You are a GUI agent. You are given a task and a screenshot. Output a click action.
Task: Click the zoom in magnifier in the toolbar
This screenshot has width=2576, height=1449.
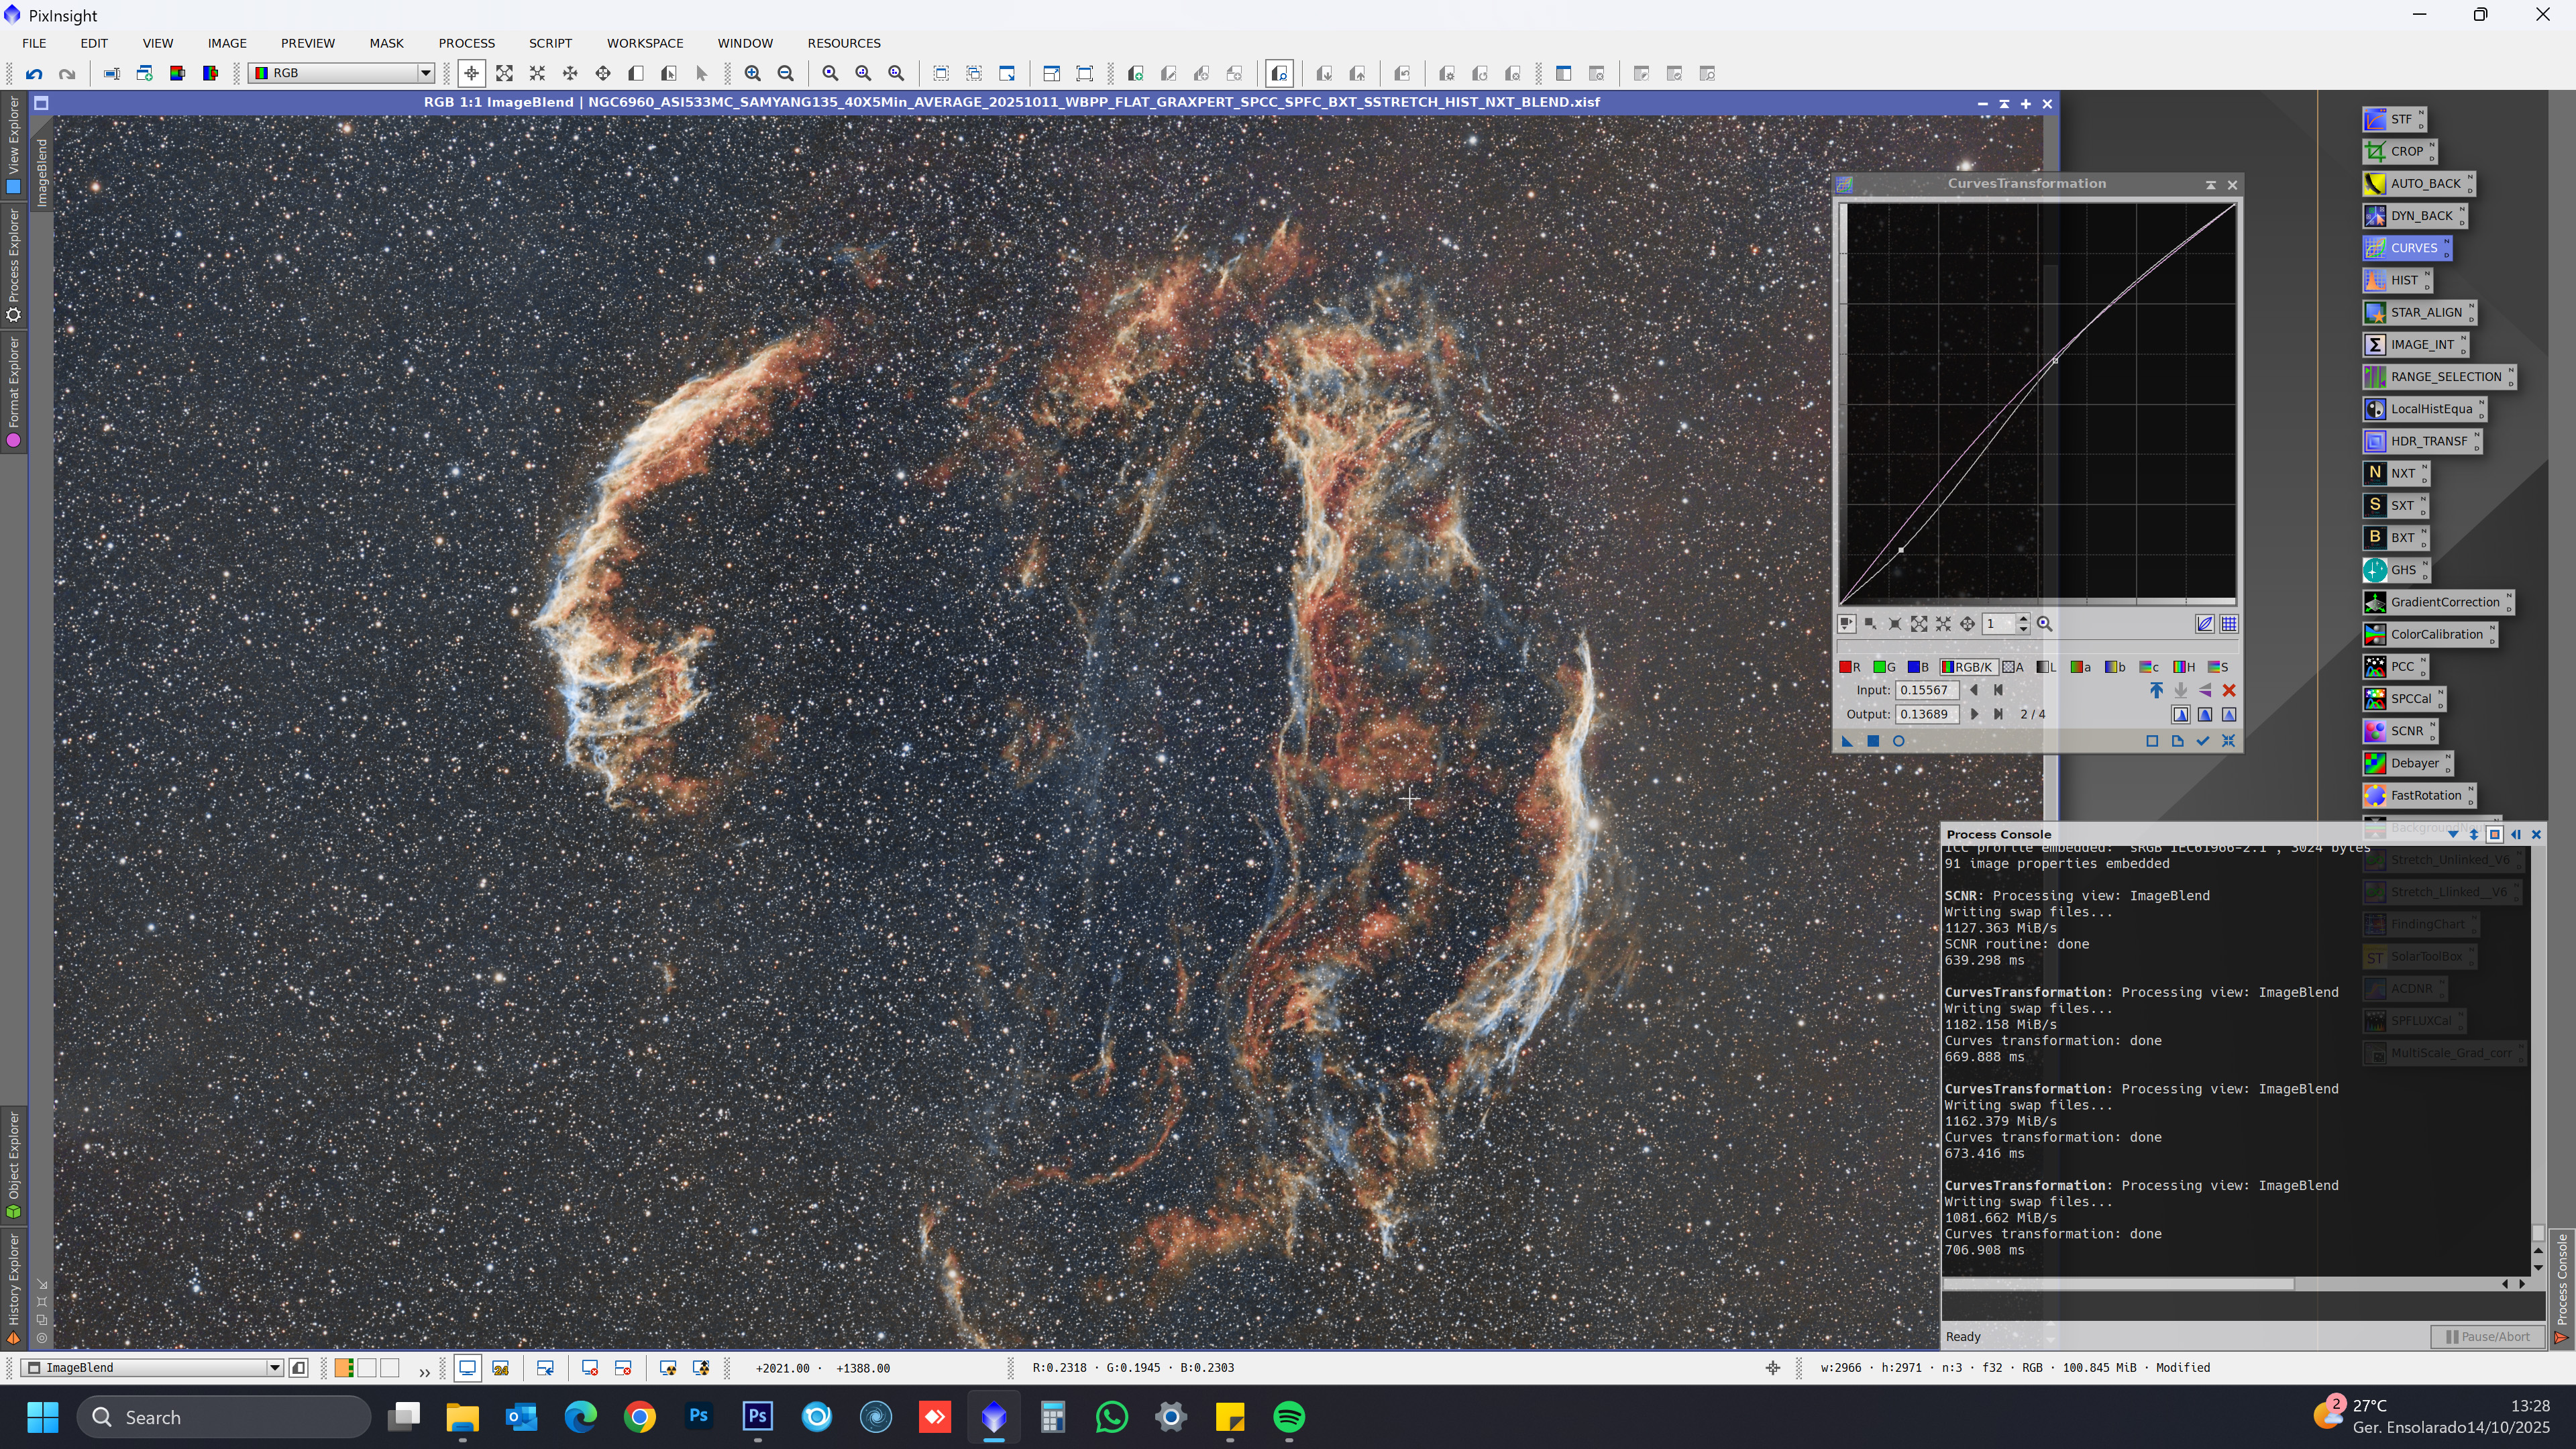[752, 73]
